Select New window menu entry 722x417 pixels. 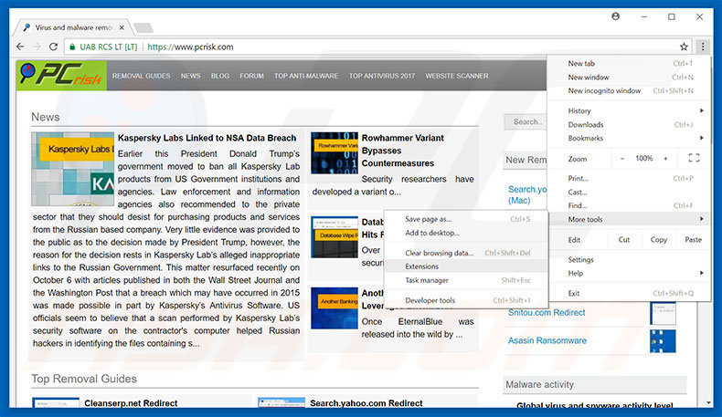629,78
